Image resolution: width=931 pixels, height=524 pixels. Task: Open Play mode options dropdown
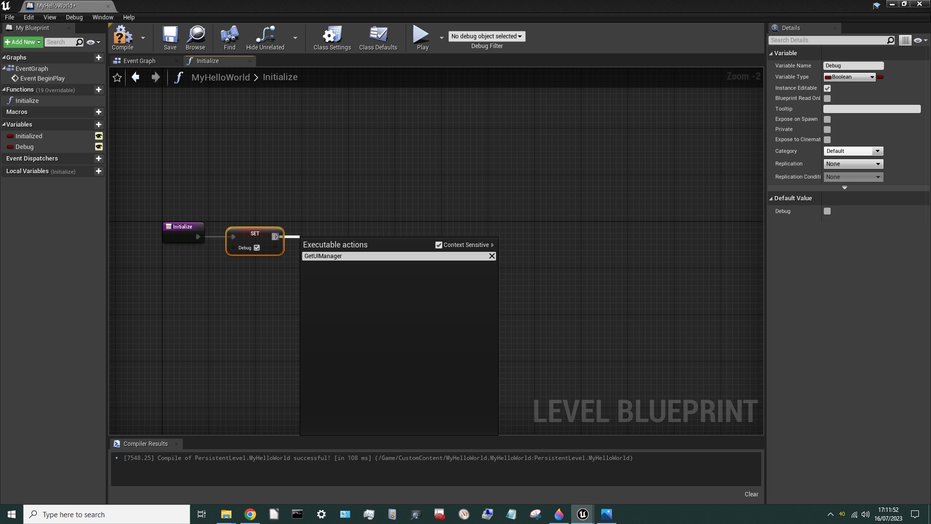tap(441, 38)
